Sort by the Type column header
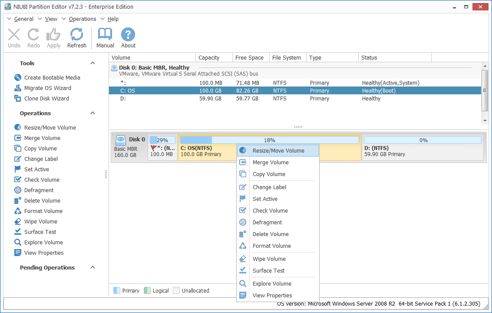 [332, 57]
